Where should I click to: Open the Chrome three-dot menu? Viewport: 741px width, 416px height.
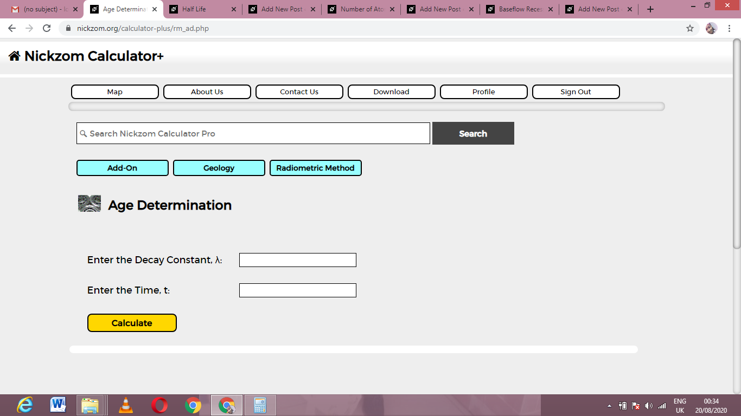(x=729, y=28)
